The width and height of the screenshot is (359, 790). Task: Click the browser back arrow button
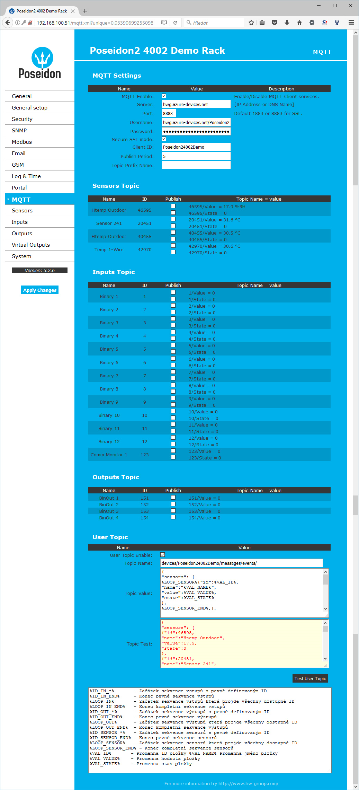pos(8,23)
